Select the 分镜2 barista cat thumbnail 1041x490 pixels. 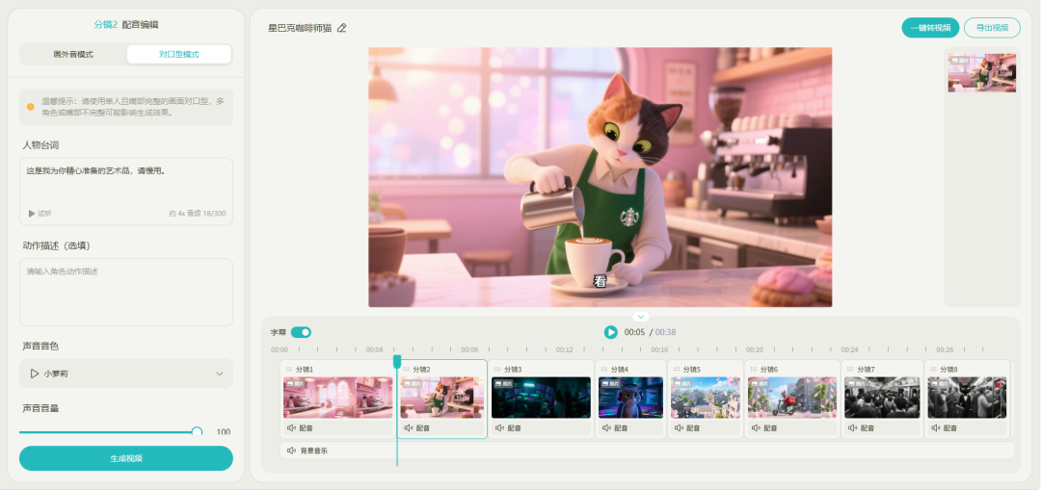coord(441,398)
